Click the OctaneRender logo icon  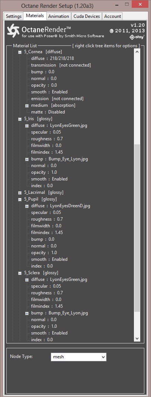pos(13,30)
